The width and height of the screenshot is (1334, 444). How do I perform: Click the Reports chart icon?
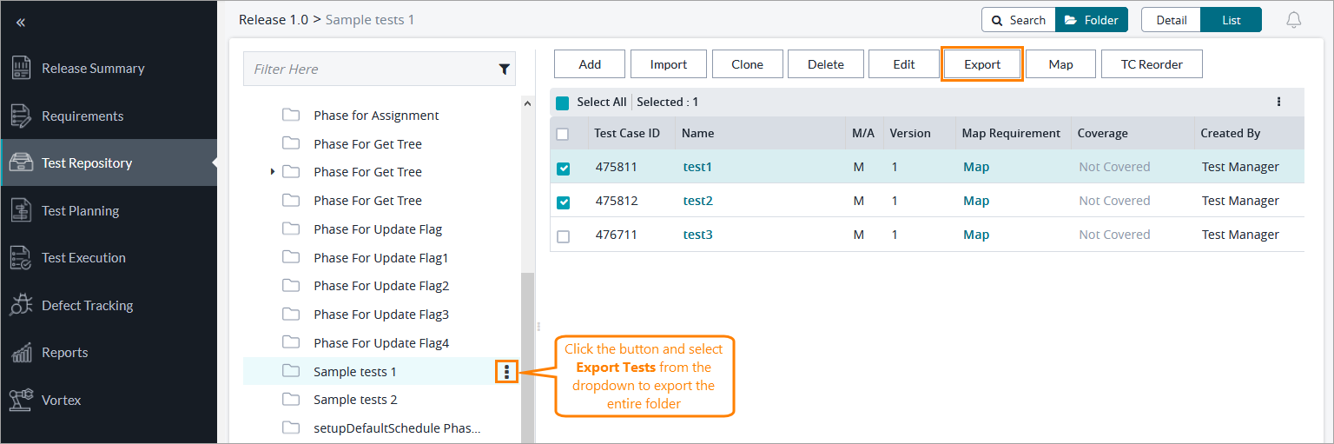[21, 353]
